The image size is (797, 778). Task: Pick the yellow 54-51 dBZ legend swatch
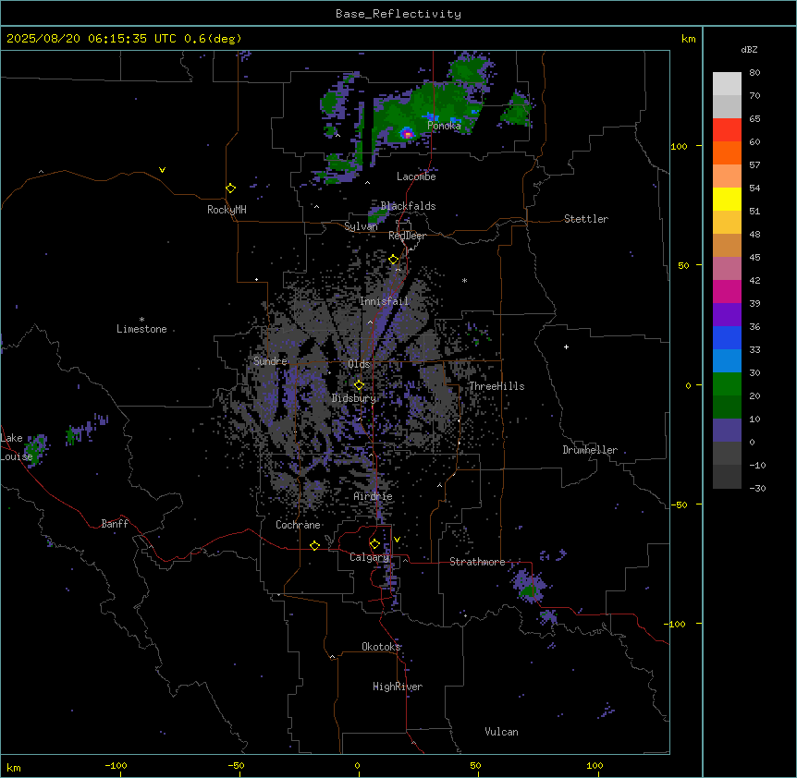pyautogui.click(x=727, y=199)
